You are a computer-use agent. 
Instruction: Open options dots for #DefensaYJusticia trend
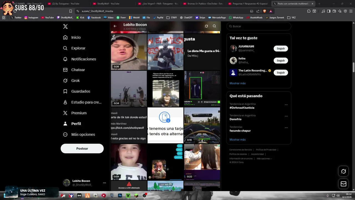(x=286, y=105)
